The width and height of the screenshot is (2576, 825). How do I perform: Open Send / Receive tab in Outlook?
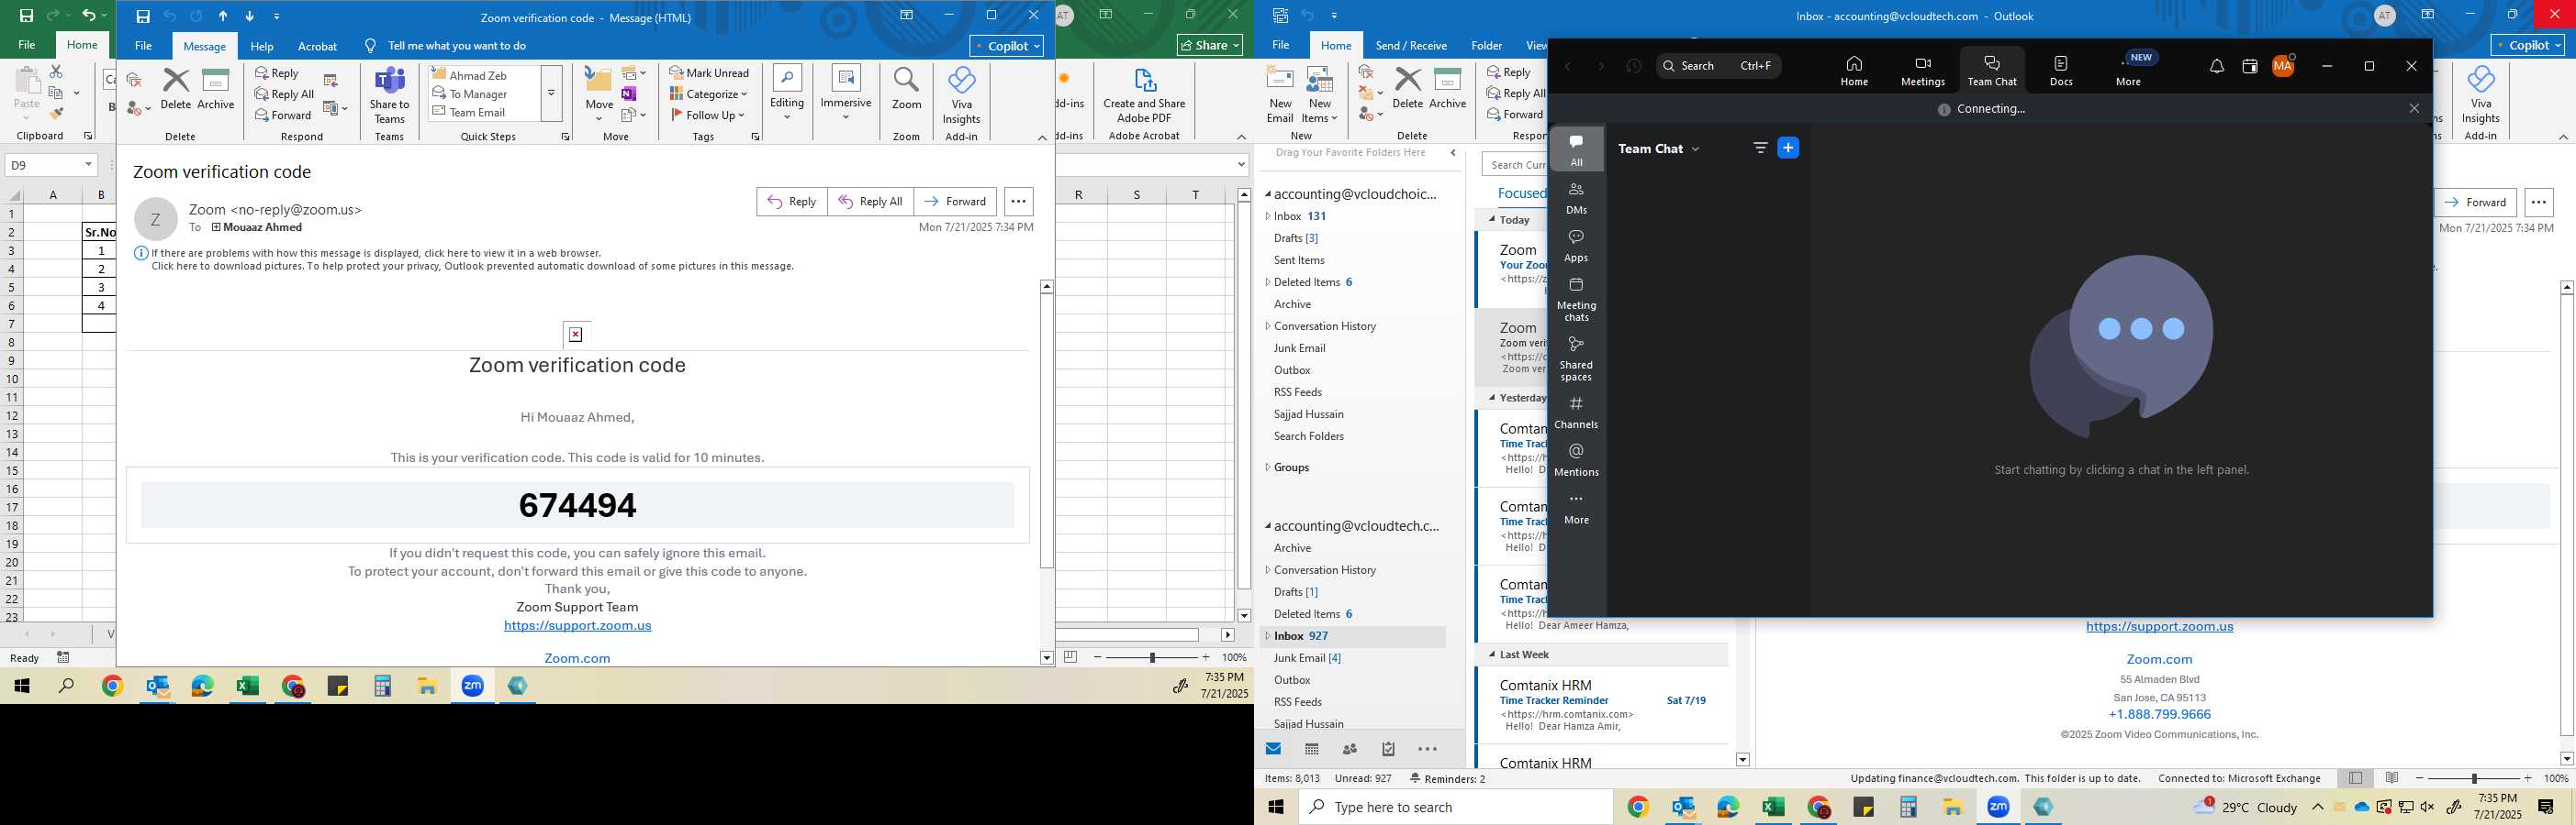pyautogui.click(x=1411, y=46)
